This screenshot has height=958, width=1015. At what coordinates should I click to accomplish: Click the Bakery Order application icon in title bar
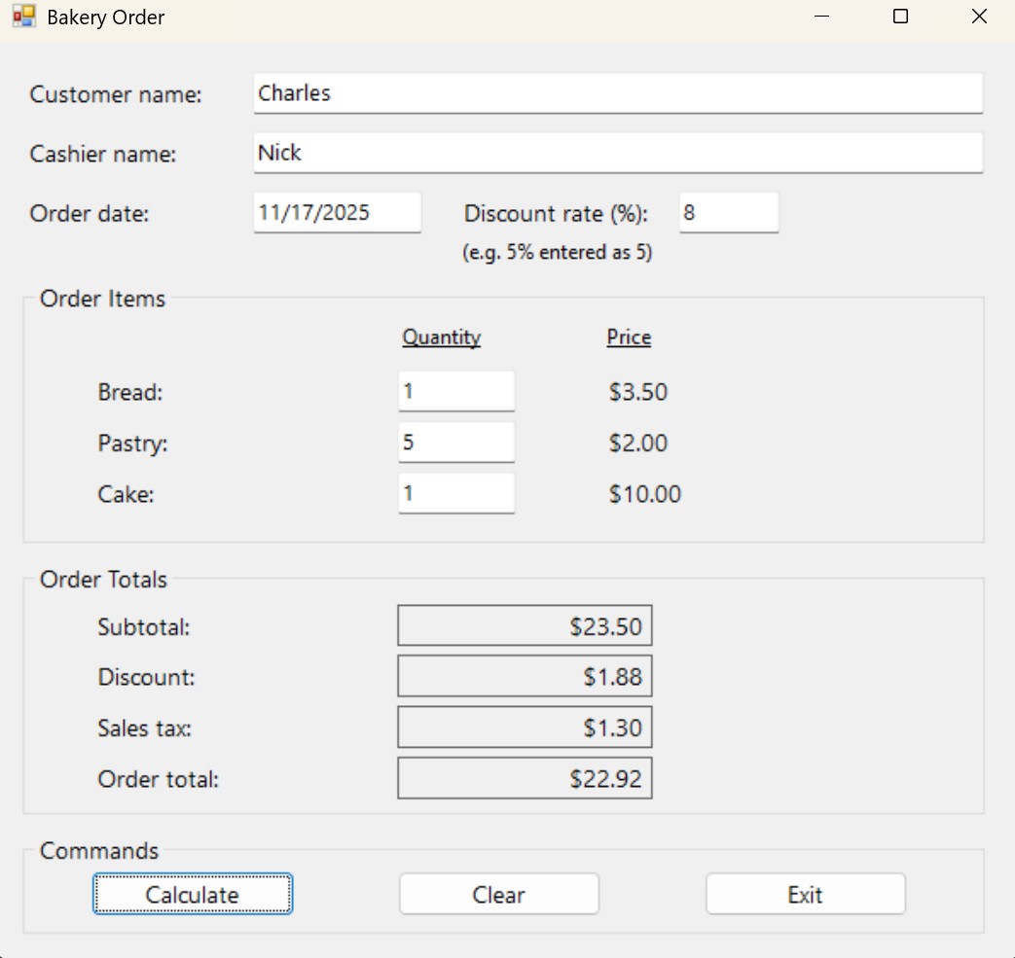tap(22, 16)
